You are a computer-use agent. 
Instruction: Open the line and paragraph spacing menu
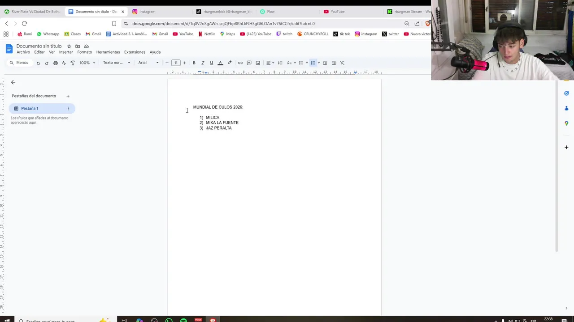[x=280, y=63]
